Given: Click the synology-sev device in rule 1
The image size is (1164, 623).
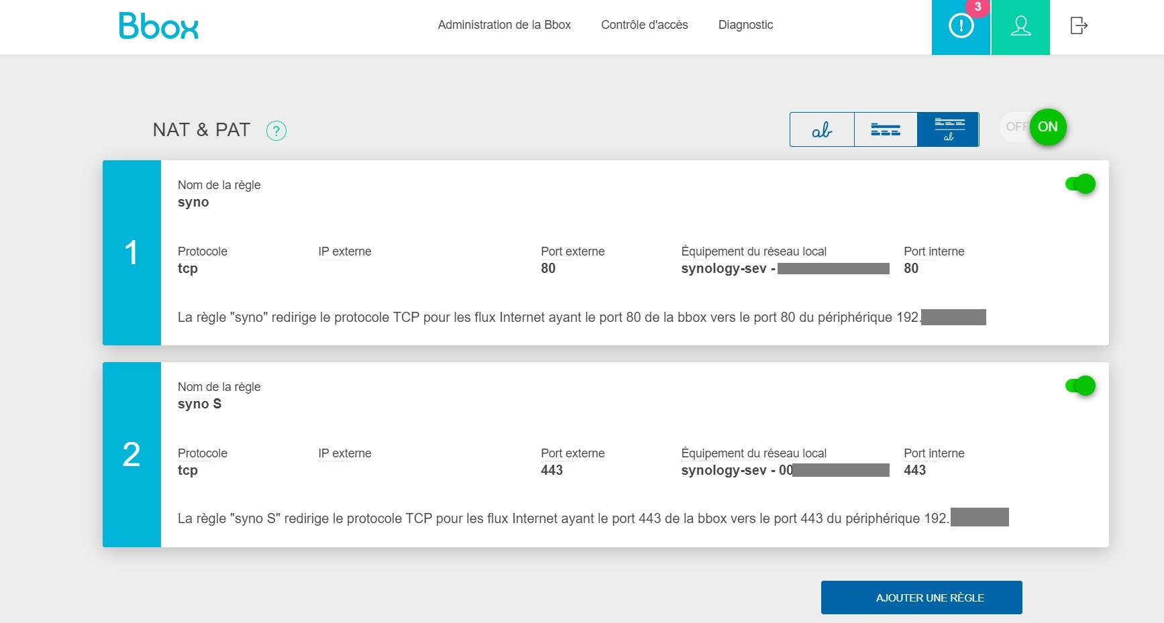Looking at the screenshot, I should 785,268.
